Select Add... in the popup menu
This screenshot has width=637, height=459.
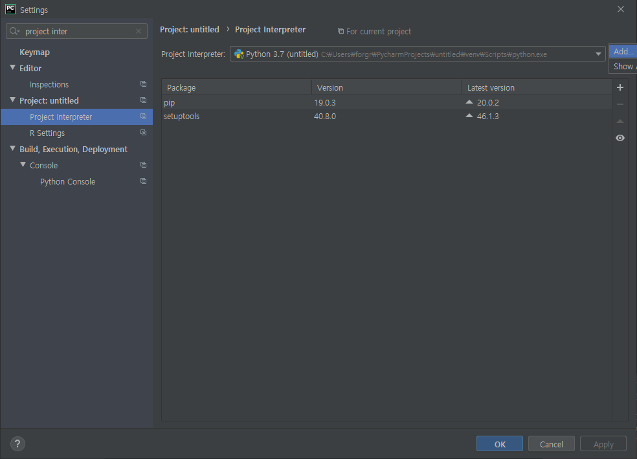[x=623, y=52]
